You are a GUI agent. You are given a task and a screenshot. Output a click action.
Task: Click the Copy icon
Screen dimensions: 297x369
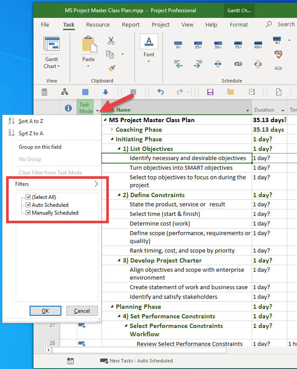click(x=110, y=55)
